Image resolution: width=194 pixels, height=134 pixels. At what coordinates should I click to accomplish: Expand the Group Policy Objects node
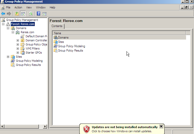click(x=18, y=44)
